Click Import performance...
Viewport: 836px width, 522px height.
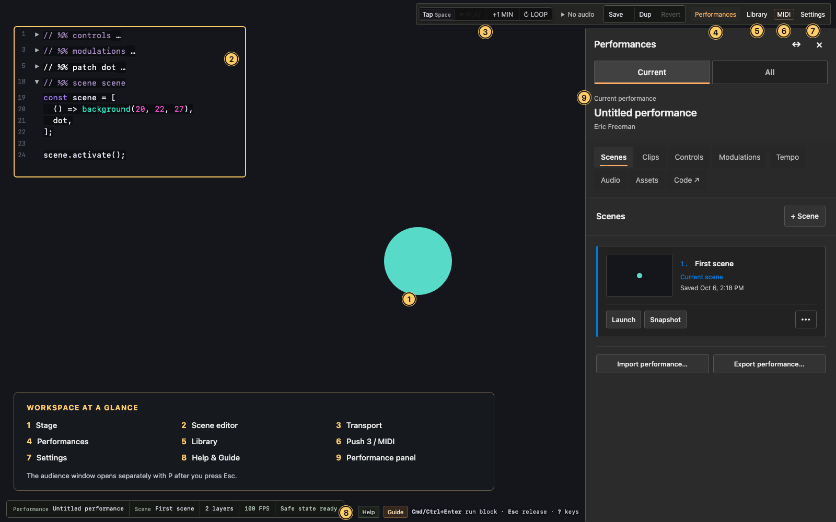[x=652, y=364]
